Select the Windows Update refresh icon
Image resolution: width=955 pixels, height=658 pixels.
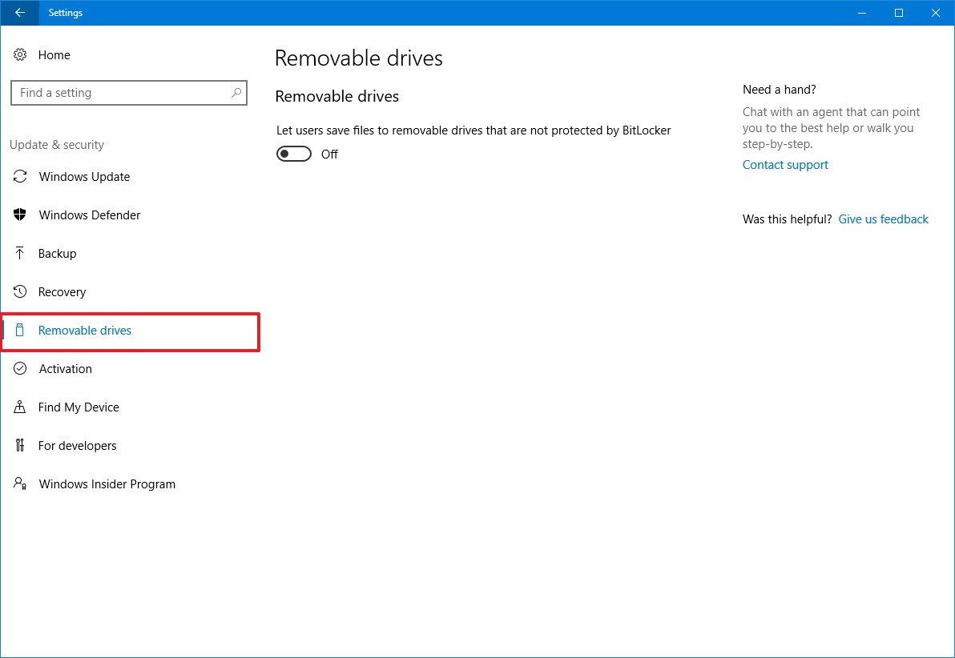pyautogui.click(x=20, y=176)
